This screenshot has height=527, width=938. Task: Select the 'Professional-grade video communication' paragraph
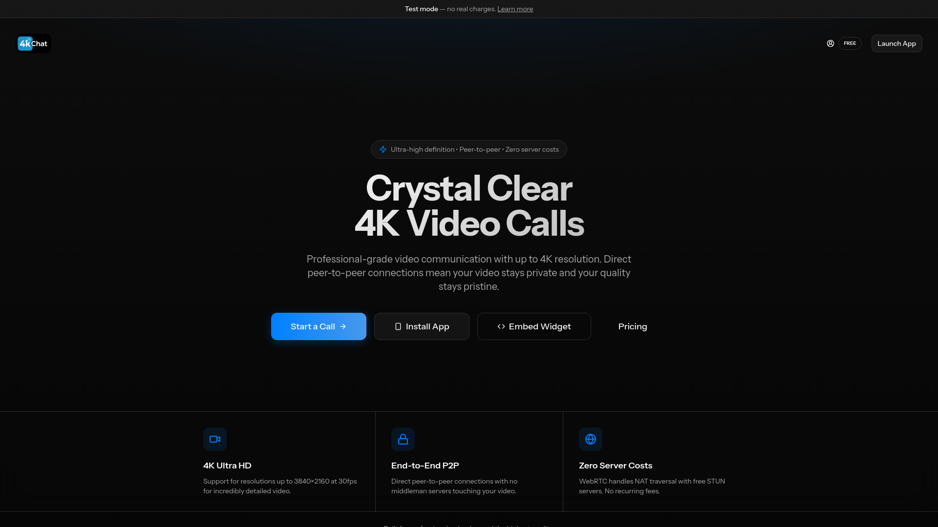[469, 273]
